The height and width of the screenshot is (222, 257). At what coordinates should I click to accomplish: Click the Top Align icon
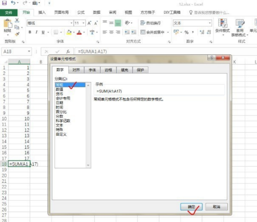click(x=105, y=23)
